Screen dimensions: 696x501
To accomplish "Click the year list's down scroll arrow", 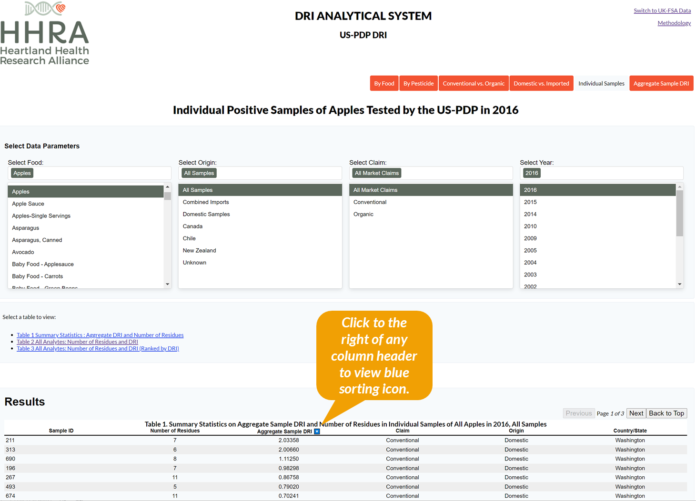I will (679, 284).
